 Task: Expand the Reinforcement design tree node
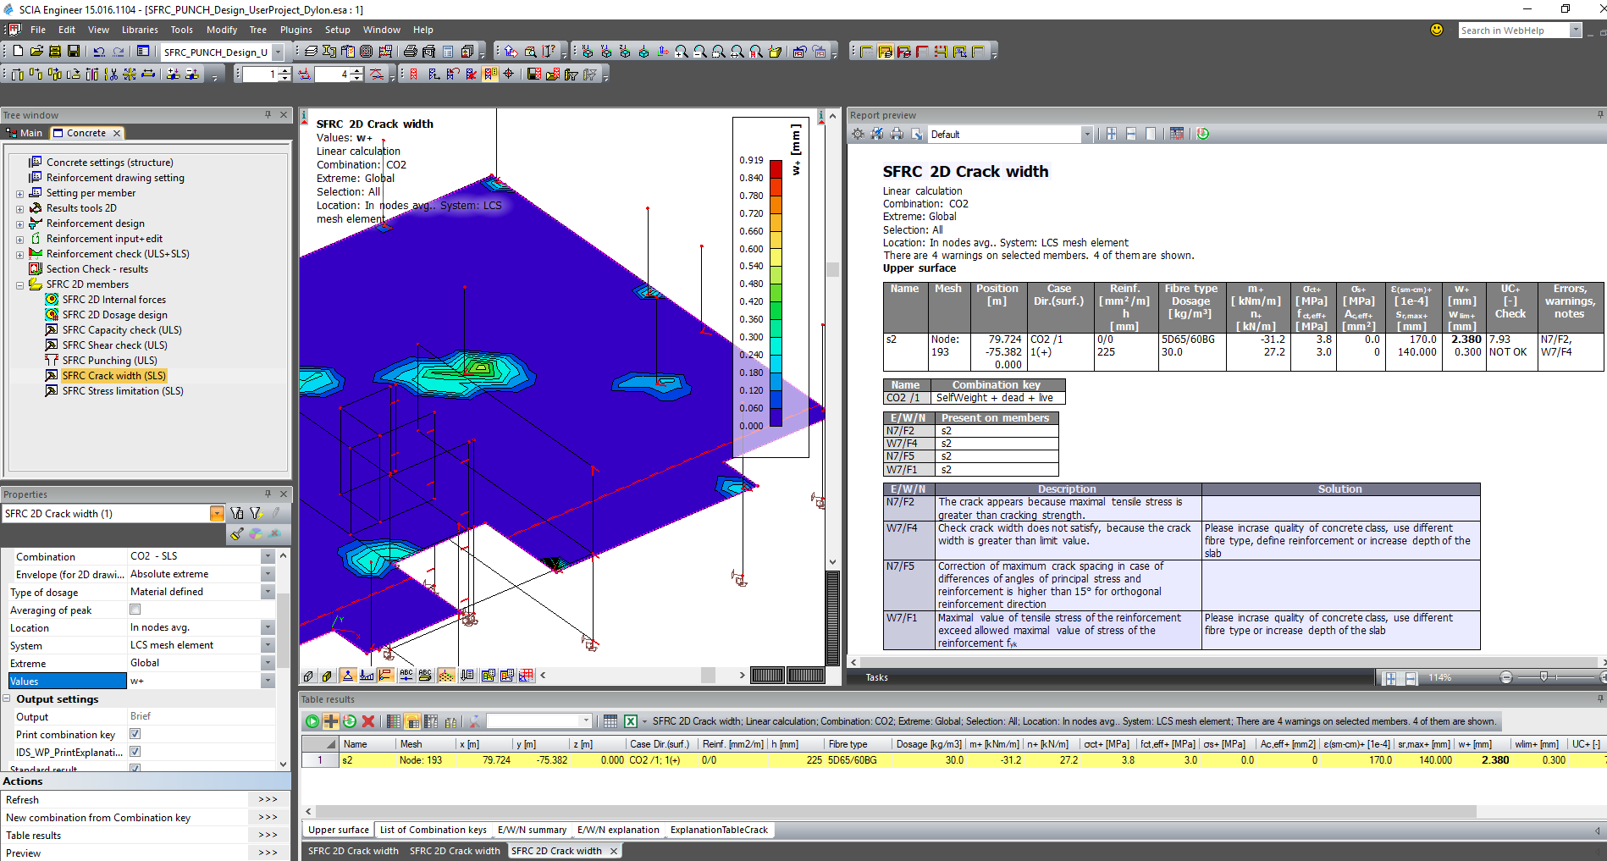[19, 224]
